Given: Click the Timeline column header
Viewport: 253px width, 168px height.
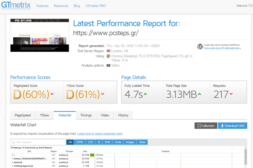Looking at the screenshot, I should 165,151.
